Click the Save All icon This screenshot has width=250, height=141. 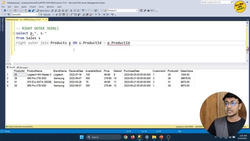33,11
